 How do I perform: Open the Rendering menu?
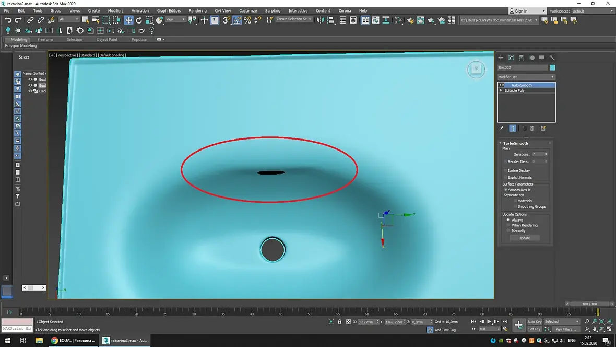(197, 10)
